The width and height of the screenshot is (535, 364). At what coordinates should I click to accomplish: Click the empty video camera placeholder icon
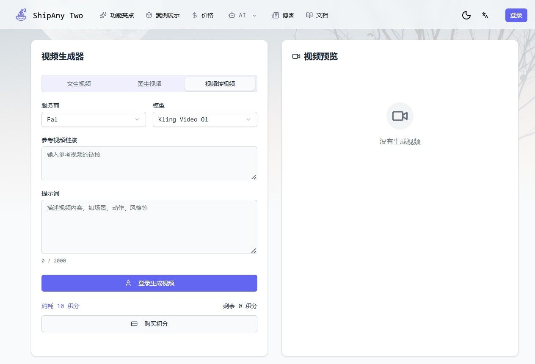400,116
